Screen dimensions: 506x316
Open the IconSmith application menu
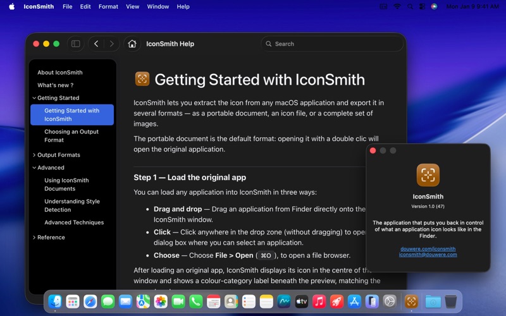(x=39, y=6)
